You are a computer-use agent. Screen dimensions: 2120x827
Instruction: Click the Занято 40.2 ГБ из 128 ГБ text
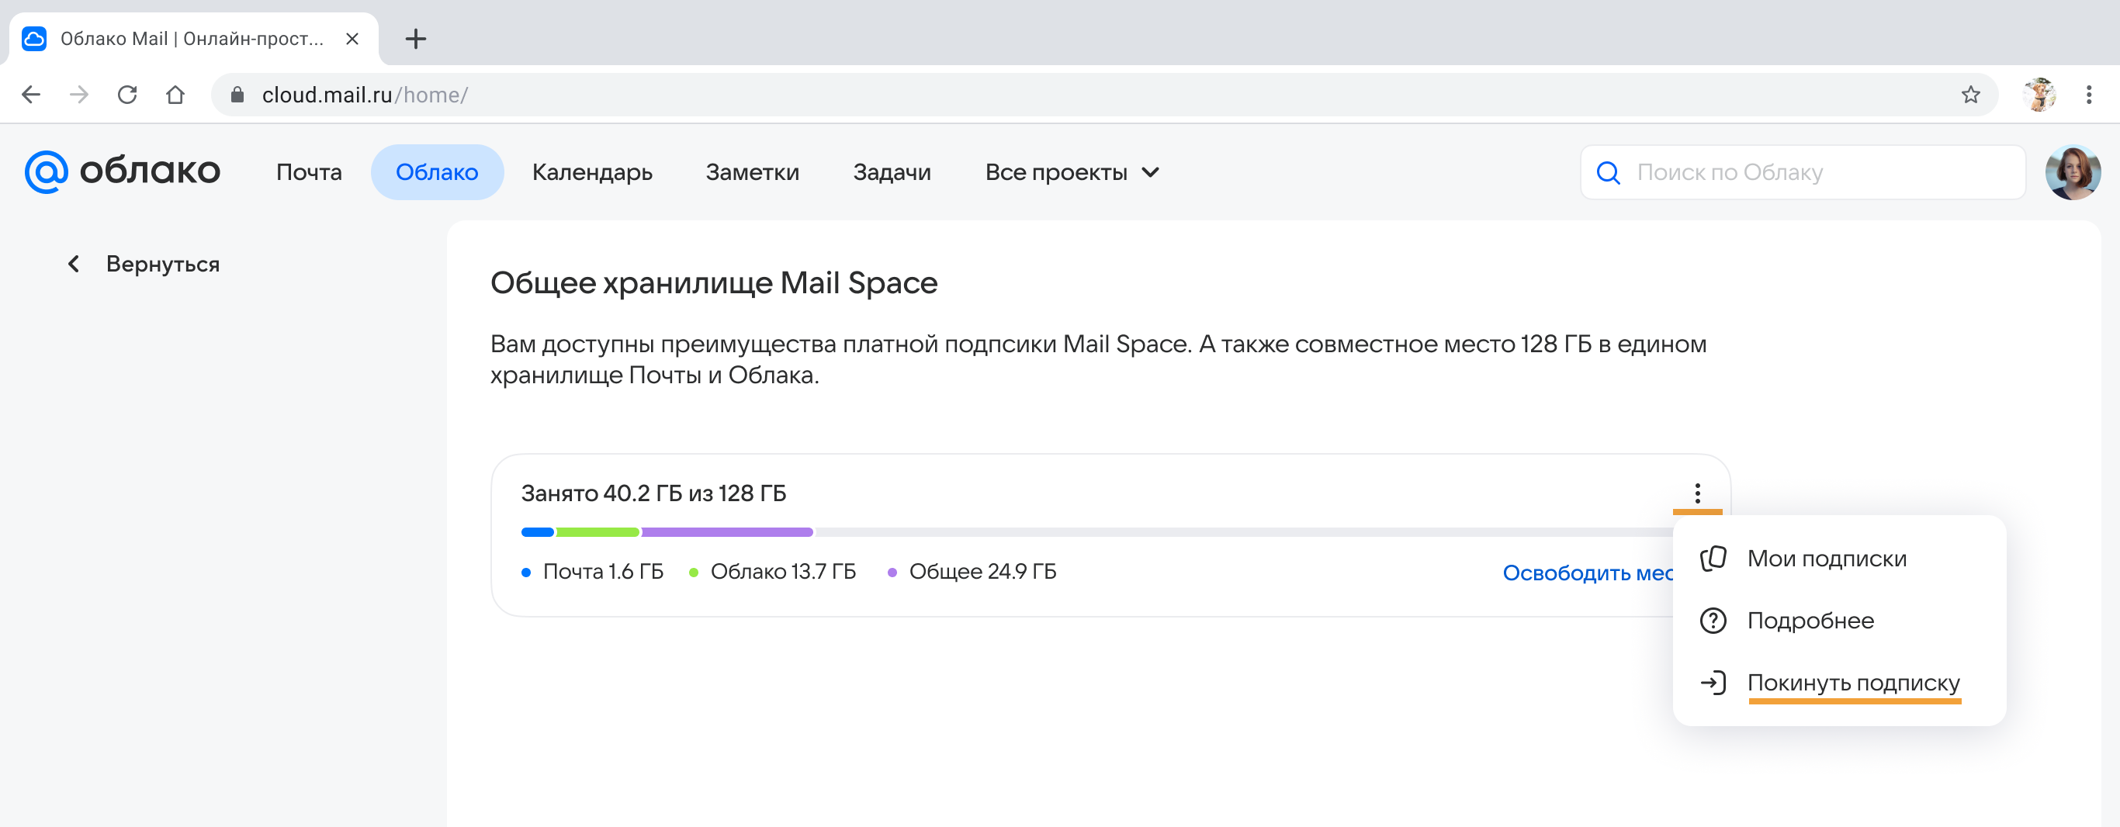[653, 493]
